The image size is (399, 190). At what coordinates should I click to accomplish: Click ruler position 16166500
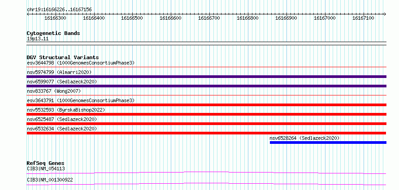(x=132, y=18)
